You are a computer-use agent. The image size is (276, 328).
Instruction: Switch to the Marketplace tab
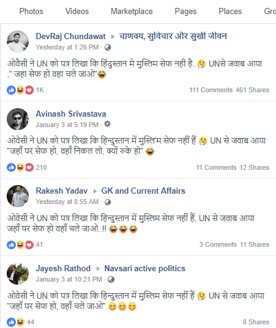point(132,11)
